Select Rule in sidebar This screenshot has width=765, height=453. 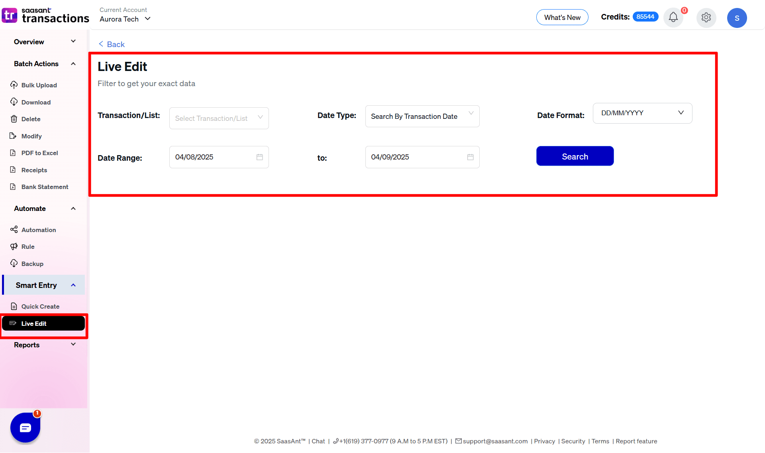point(28,246)
